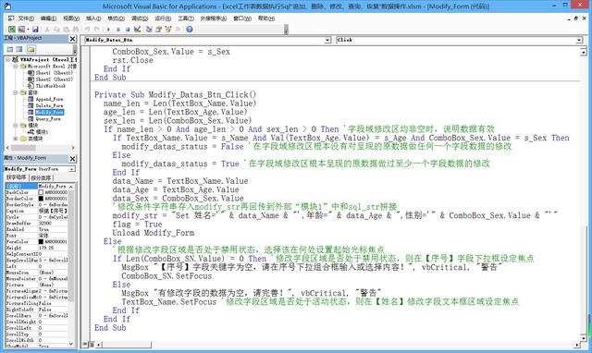Toggle Design Mode icon in toolbar
This screenshot has width=592, height=353.
tap(137, 29)
